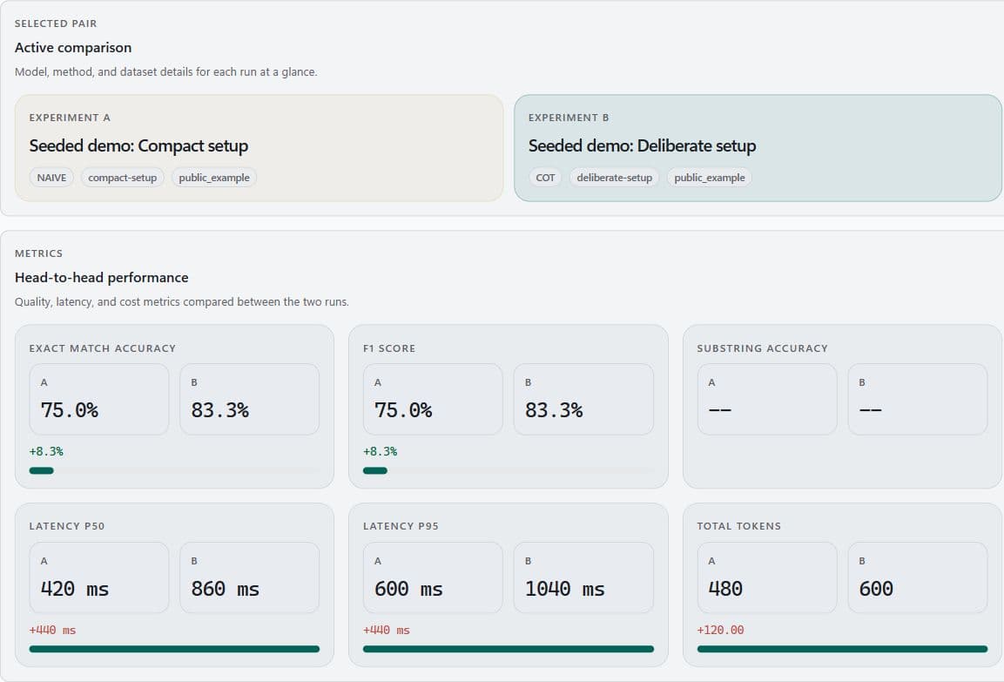Click Experiment A's public_example tag
Image resolution: width=1004 pixels, height=682 pixels.
click(214, 178)
